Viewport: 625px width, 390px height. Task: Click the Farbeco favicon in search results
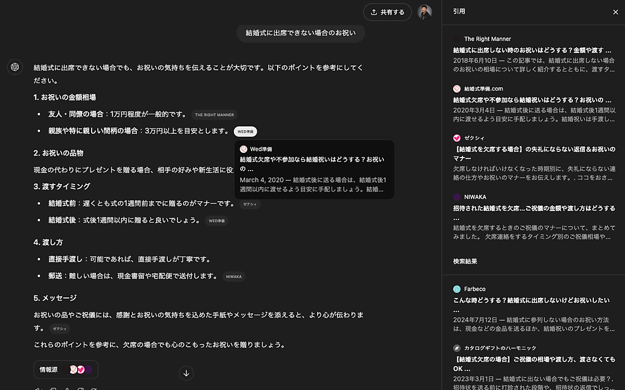coord(457,289)
